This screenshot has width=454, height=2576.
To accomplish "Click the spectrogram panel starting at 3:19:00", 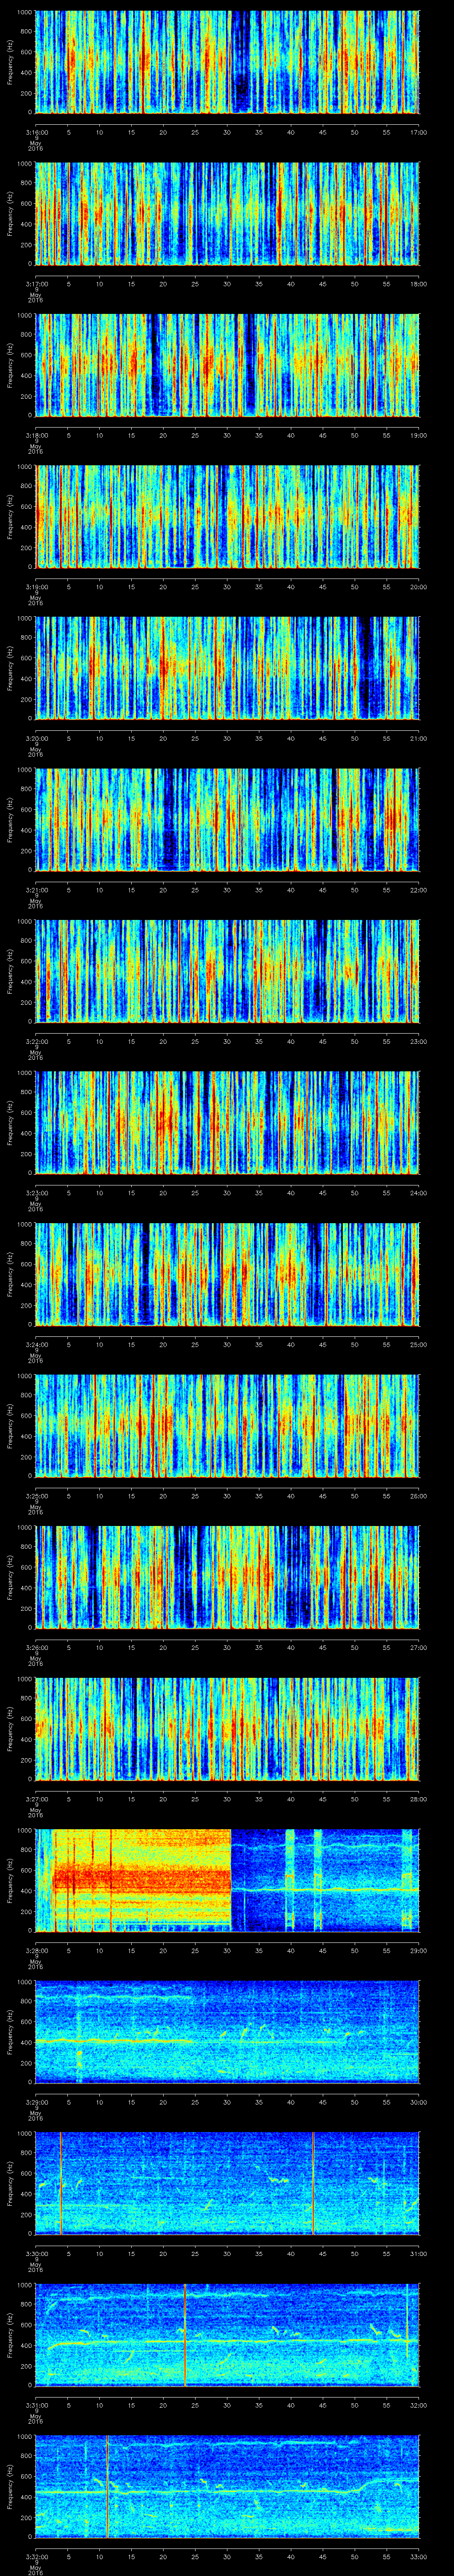I will click(227, 516).
